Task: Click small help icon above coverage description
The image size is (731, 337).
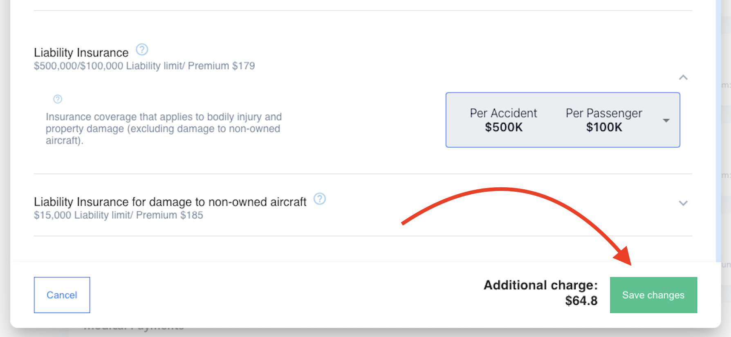Action: (x=58, y=99)
